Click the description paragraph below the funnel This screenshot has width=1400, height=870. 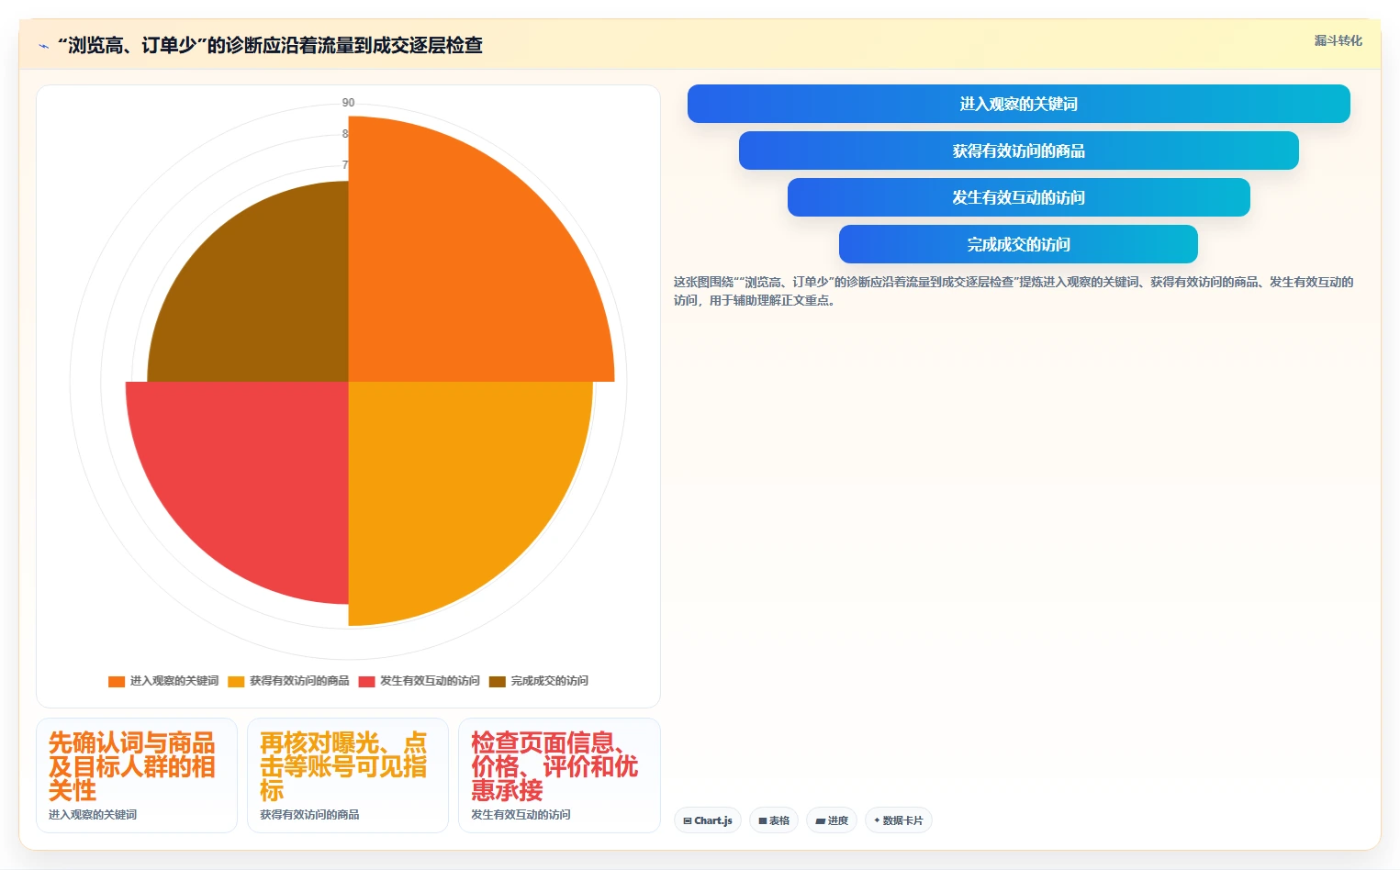[x=1014, y=291]
